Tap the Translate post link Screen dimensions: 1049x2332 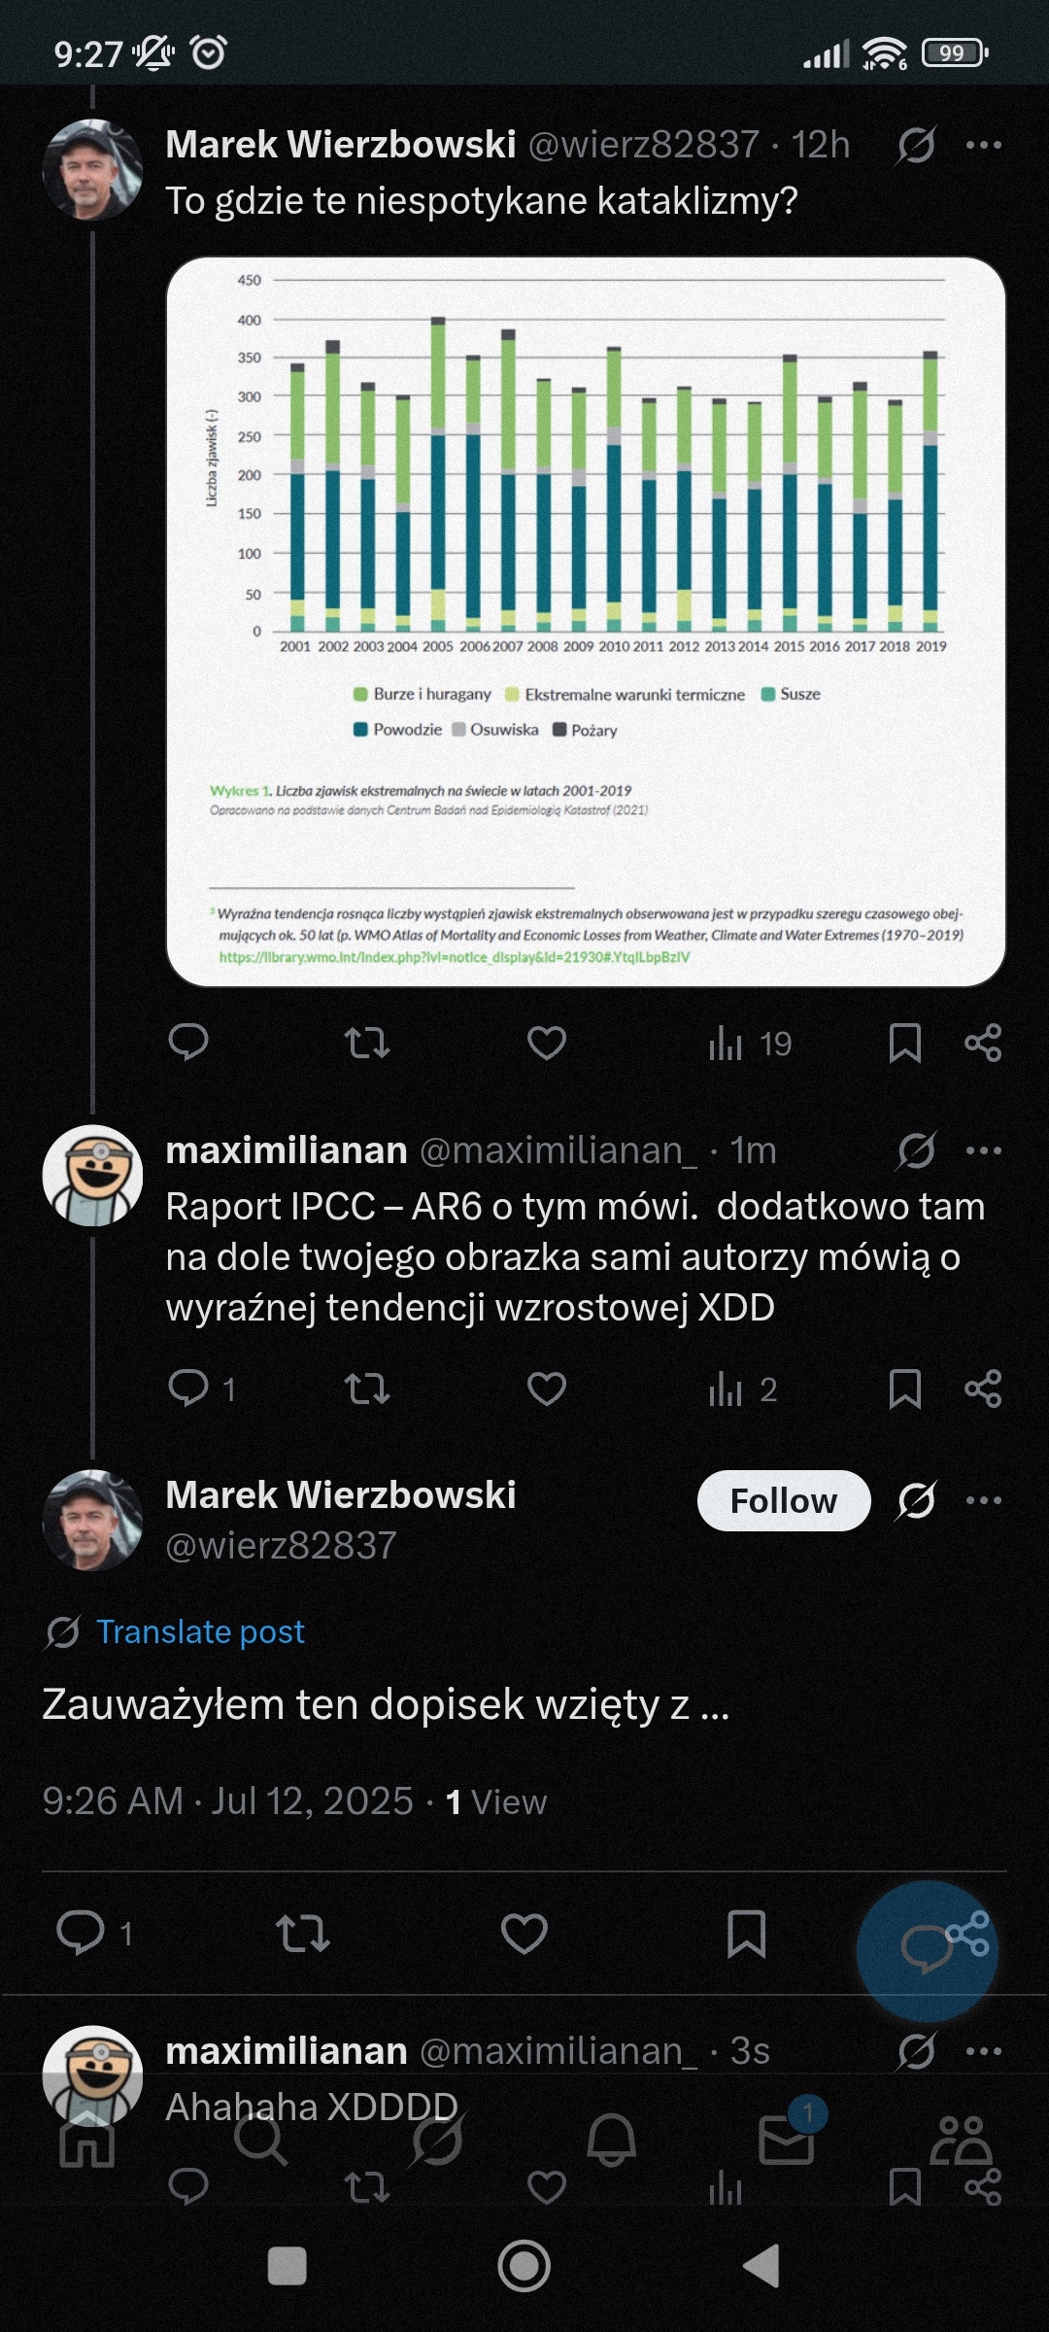[x=200, y=1631]
